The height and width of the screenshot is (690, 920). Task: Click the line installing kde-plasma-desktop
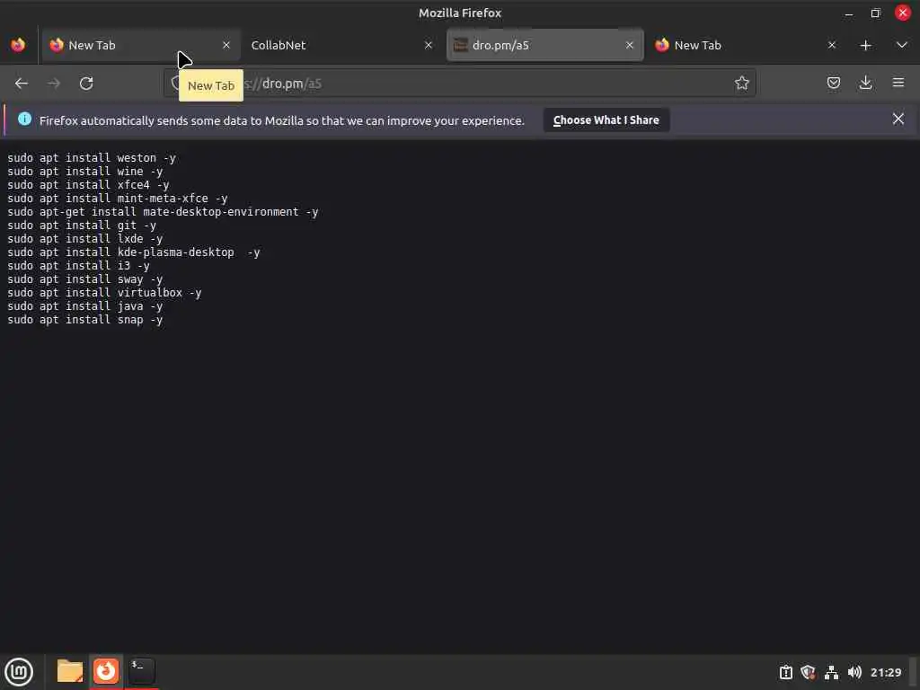134,252
